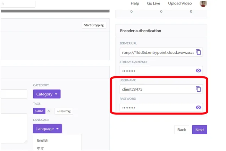
Task: Copy the server URL with clipboard icon
Action: pyautogui.click(x=198, y=52)
